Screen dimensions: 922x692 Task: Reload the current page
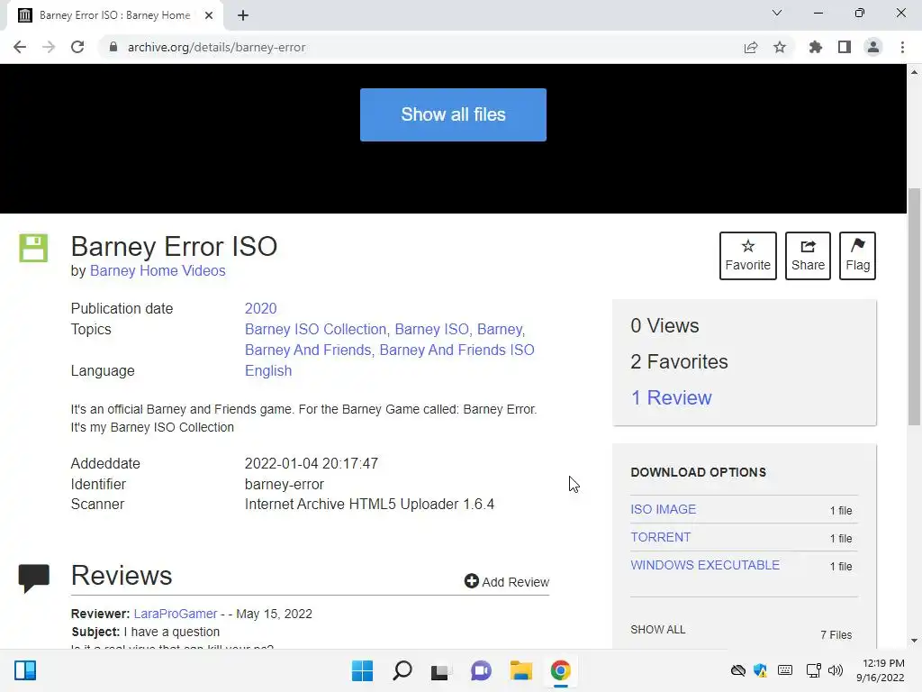[77, 47]
